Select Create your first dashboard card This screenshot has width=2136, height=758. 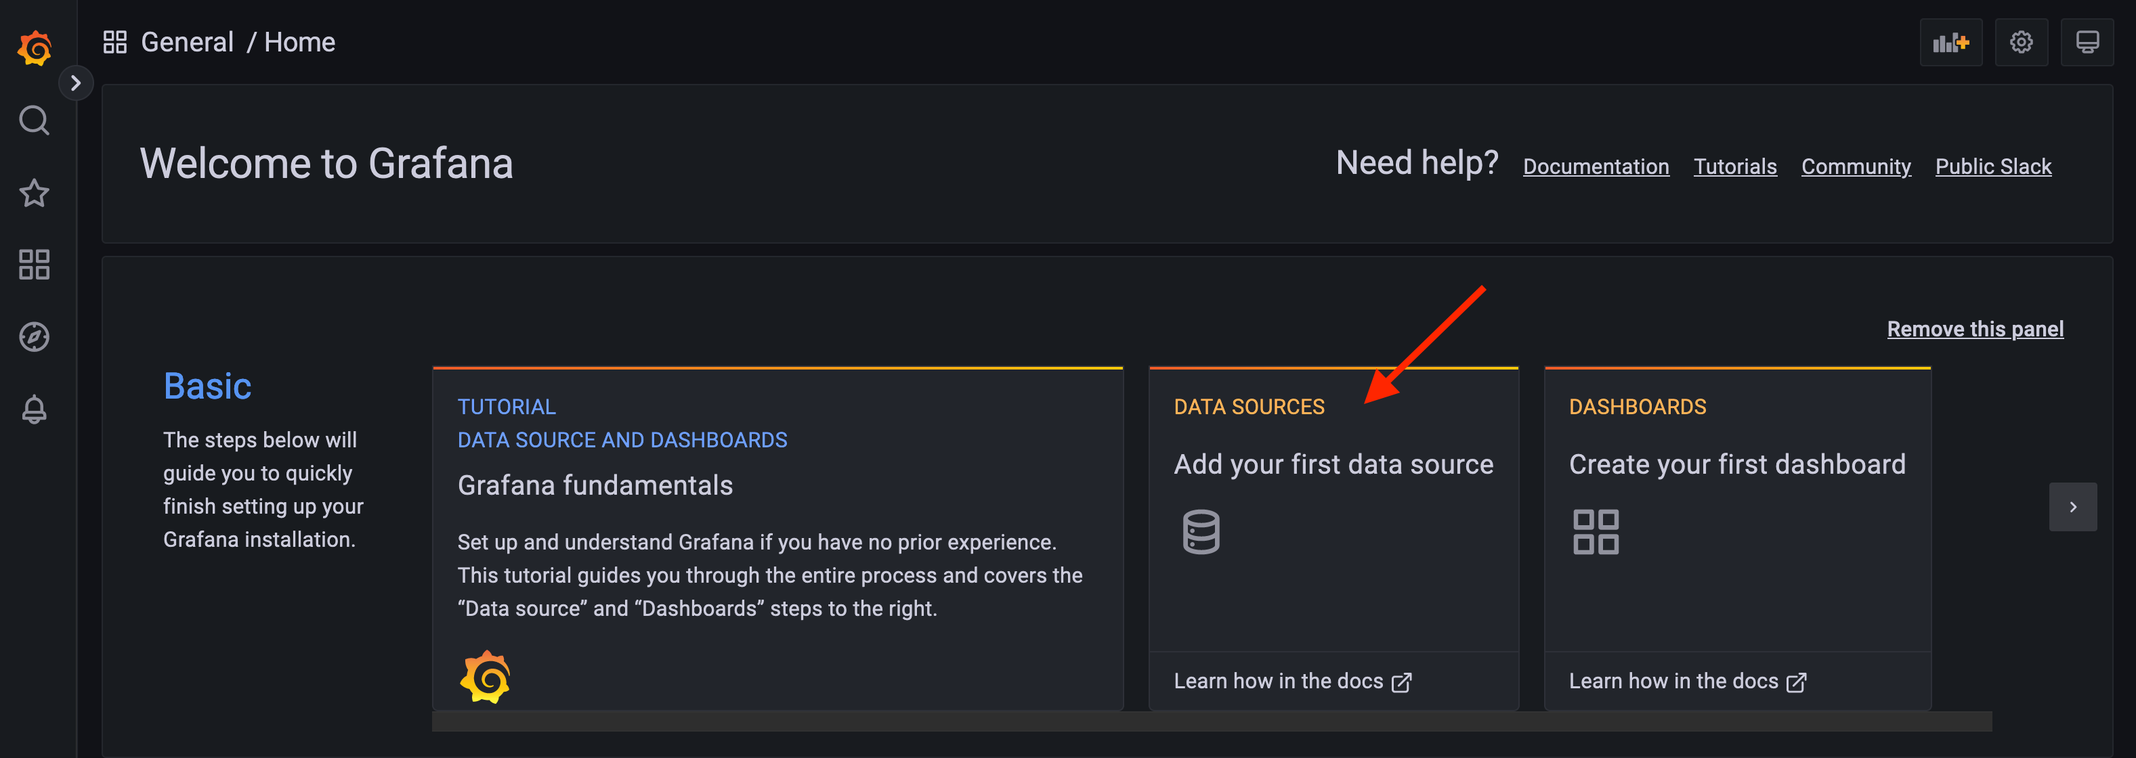click(x=1736, y=465)
